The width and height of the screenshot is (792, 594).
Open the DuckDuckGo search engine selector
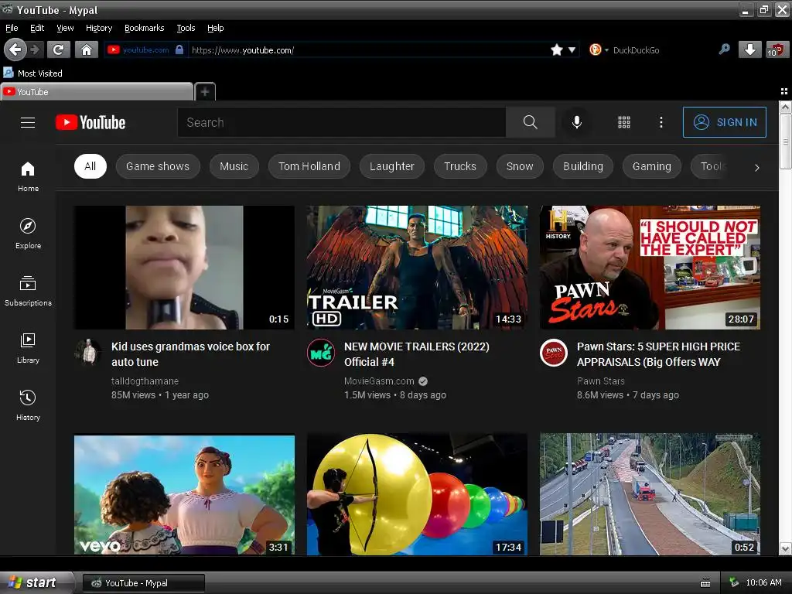[x=599, y=50]
